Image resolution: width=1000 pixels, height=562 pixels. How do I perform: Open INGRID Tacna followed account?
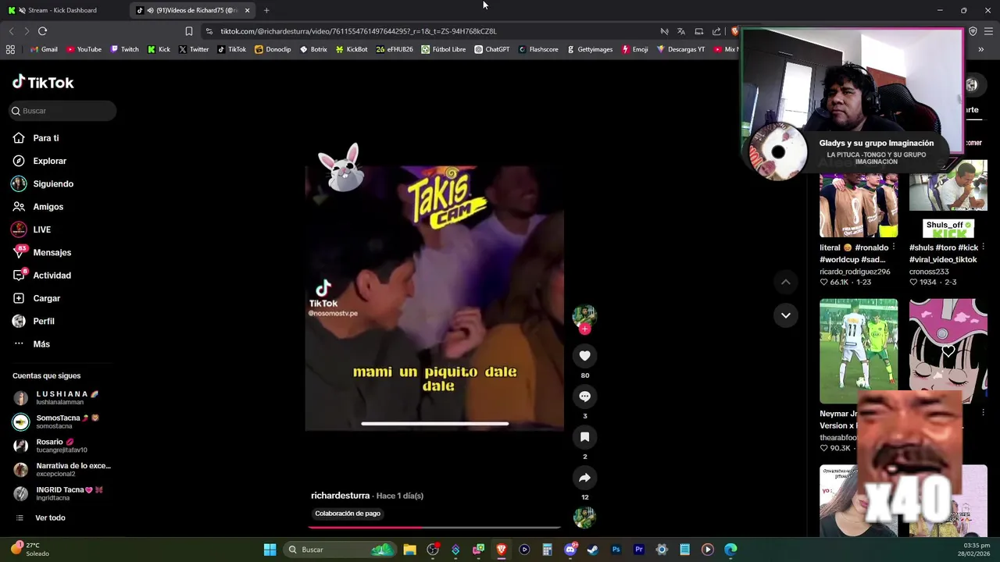[x=62, y=493]
